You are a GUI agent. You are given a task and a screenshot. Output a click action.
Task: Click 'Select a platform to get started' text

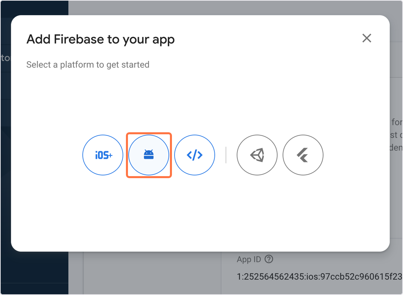88,64
